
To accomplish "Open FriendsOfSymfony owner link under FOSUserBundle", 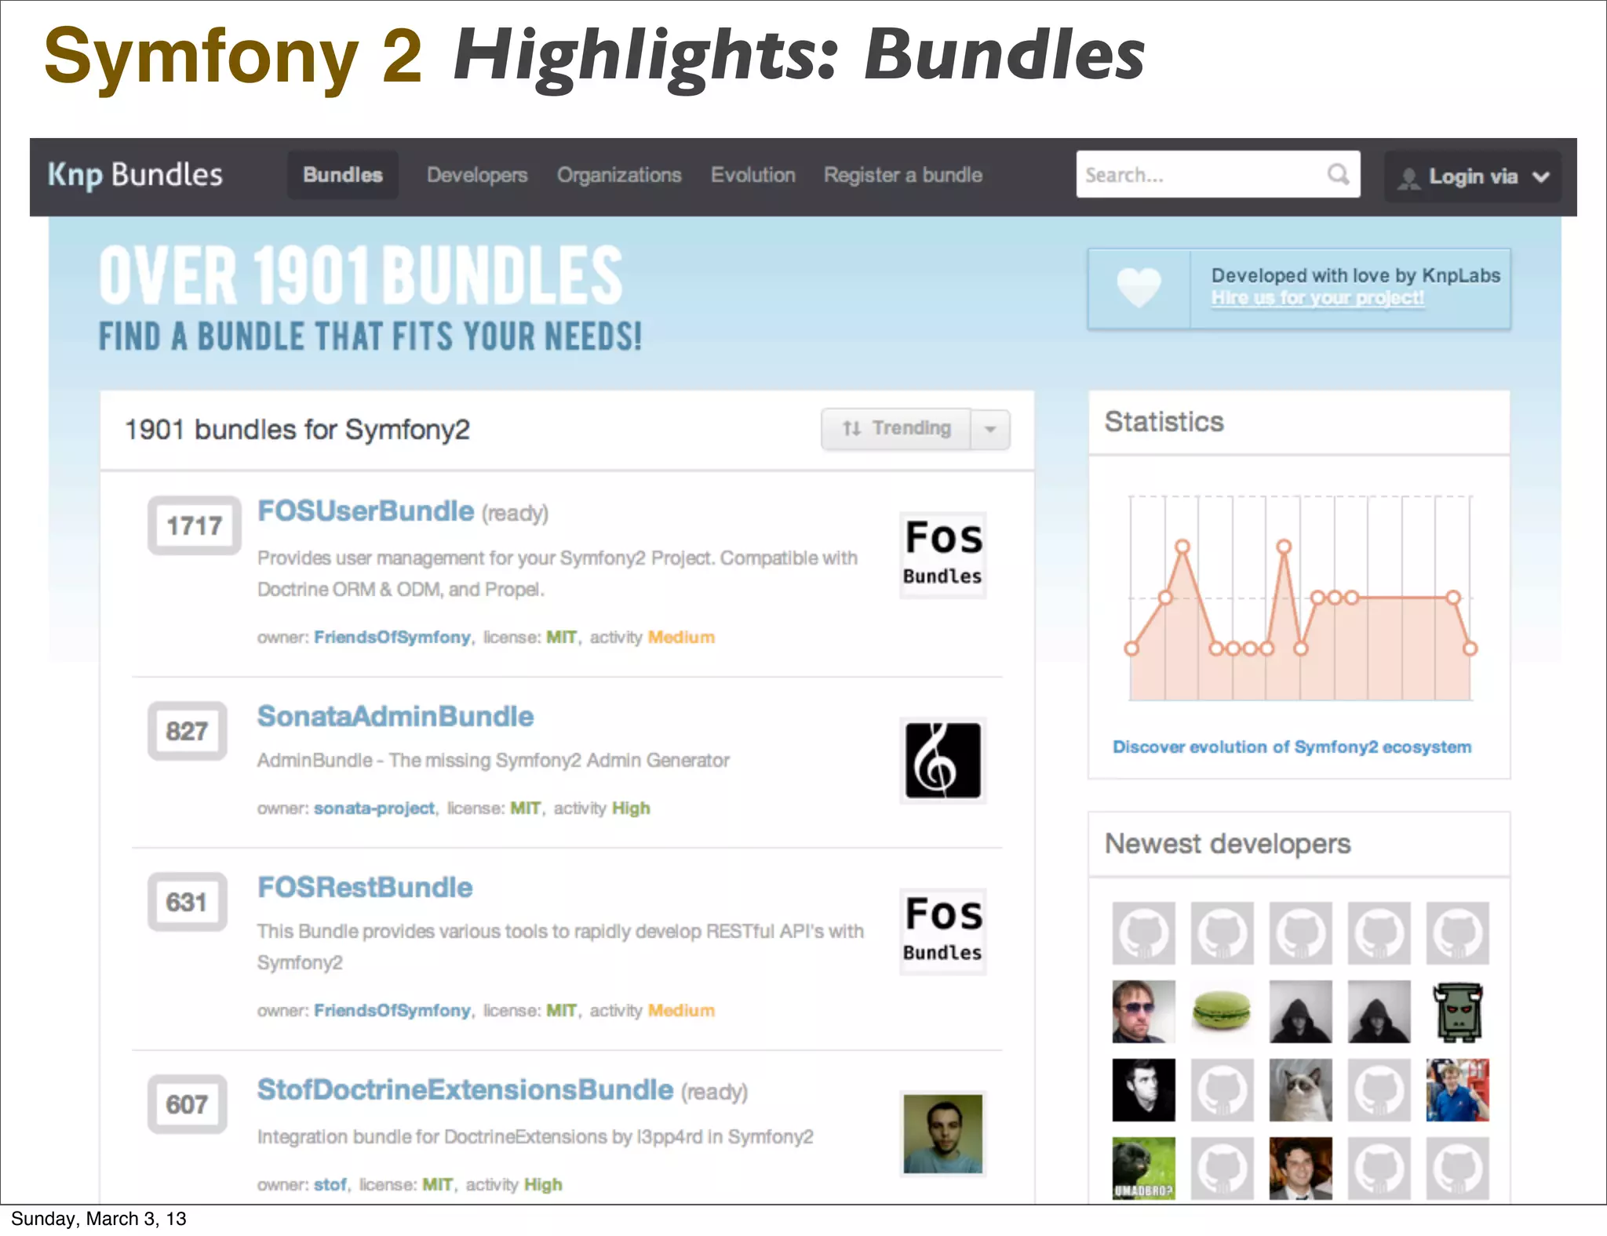I will point(392,637).
